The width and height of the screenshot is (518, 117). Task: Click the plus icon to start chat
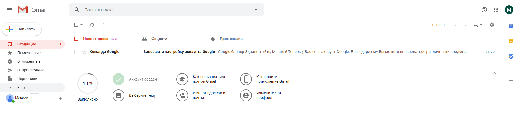[60, 99]
